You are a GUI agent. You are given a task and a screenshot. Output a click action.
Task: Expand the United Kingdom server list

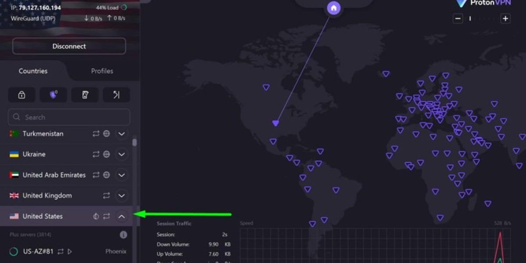point(122,195)
